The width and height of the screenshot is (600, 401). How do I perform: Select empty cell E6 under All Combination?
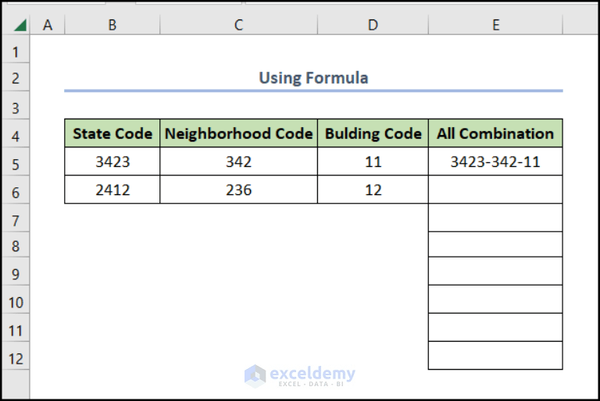click(x=495, y=190)
